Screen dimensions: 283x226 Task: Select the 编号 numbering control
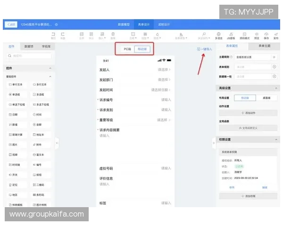41,165
